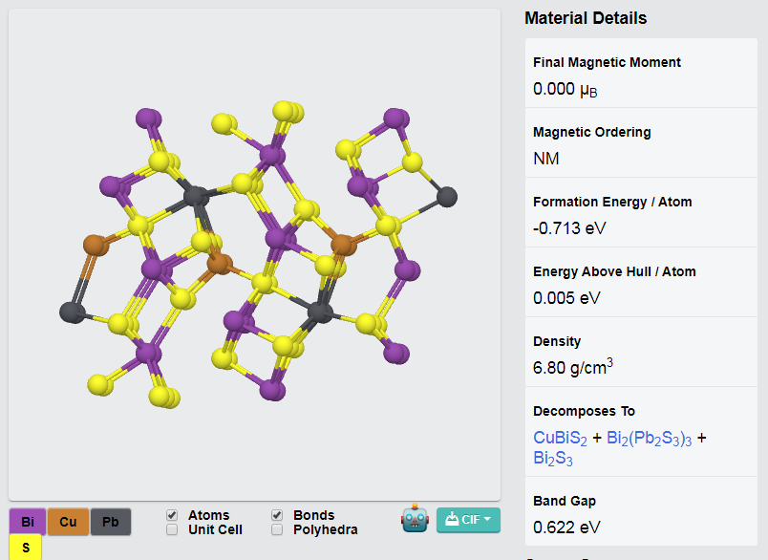
Task: Open the Bi2(Pb2S3)3 material link
Action: [x=649, y=438]
